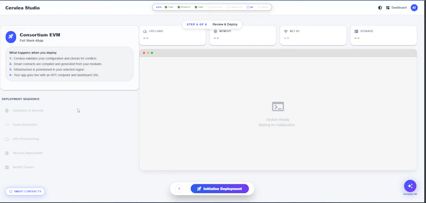426x203 pixels.
Task: Click the Infrastructure is provisioned line
Action: pyautogui.click(x=49, y=70)
